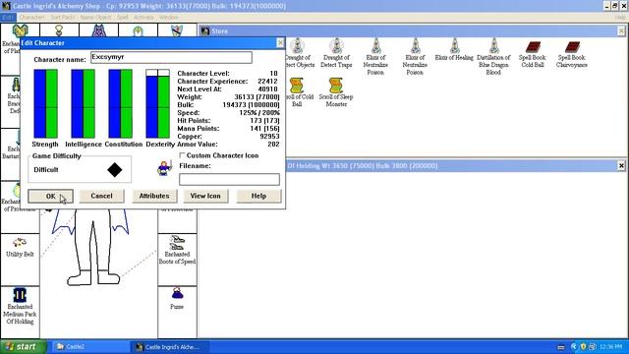The width and height of the screenshot is (629, 354).
Task: Click the taskbar clock
Action: [611, 347]
